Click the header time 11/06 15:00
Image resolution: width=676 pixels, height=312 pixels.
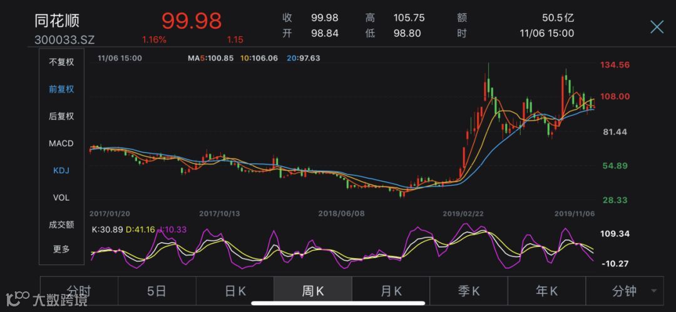[547, 33]
